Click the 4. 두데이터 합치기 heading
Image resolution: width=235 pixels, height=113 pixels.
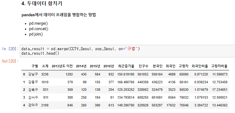click(42, 4)
